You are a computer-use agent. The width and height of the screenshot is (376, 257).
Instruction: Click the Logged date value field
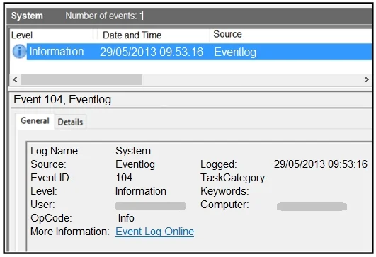point(321,164)
